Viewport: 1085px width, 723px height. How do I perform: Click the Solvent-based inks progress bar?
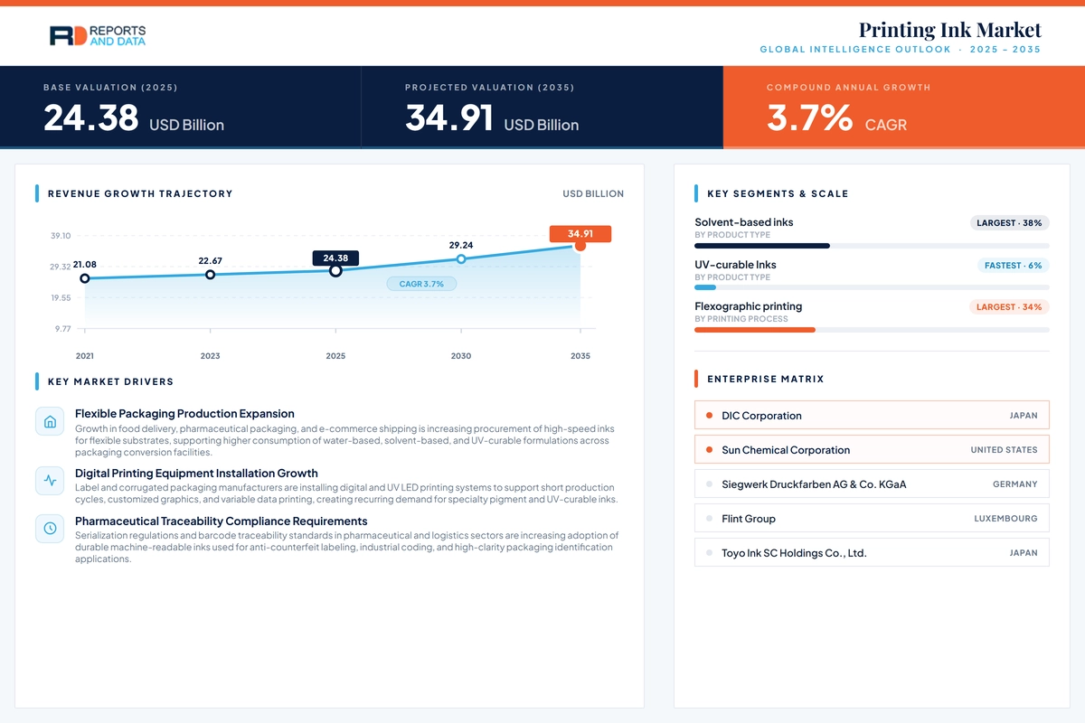pos(872,246)
